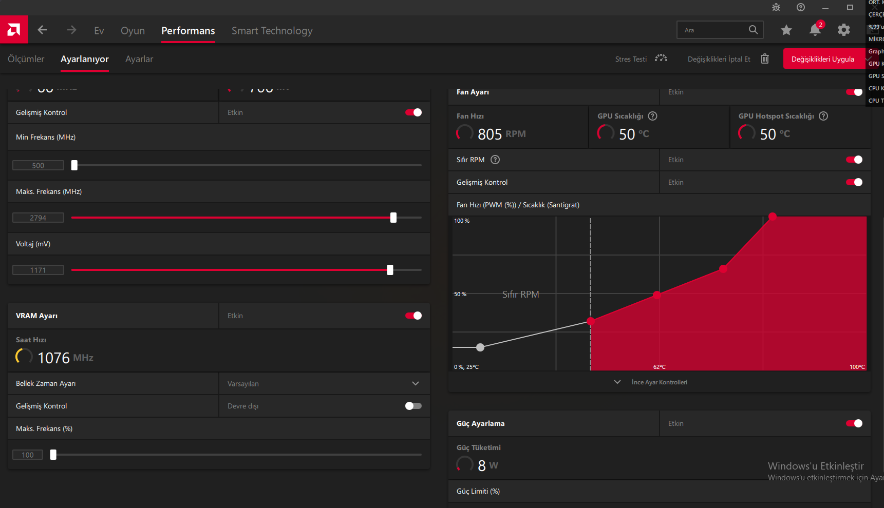Show help for Sıfır RPM

tap(495, 160)
